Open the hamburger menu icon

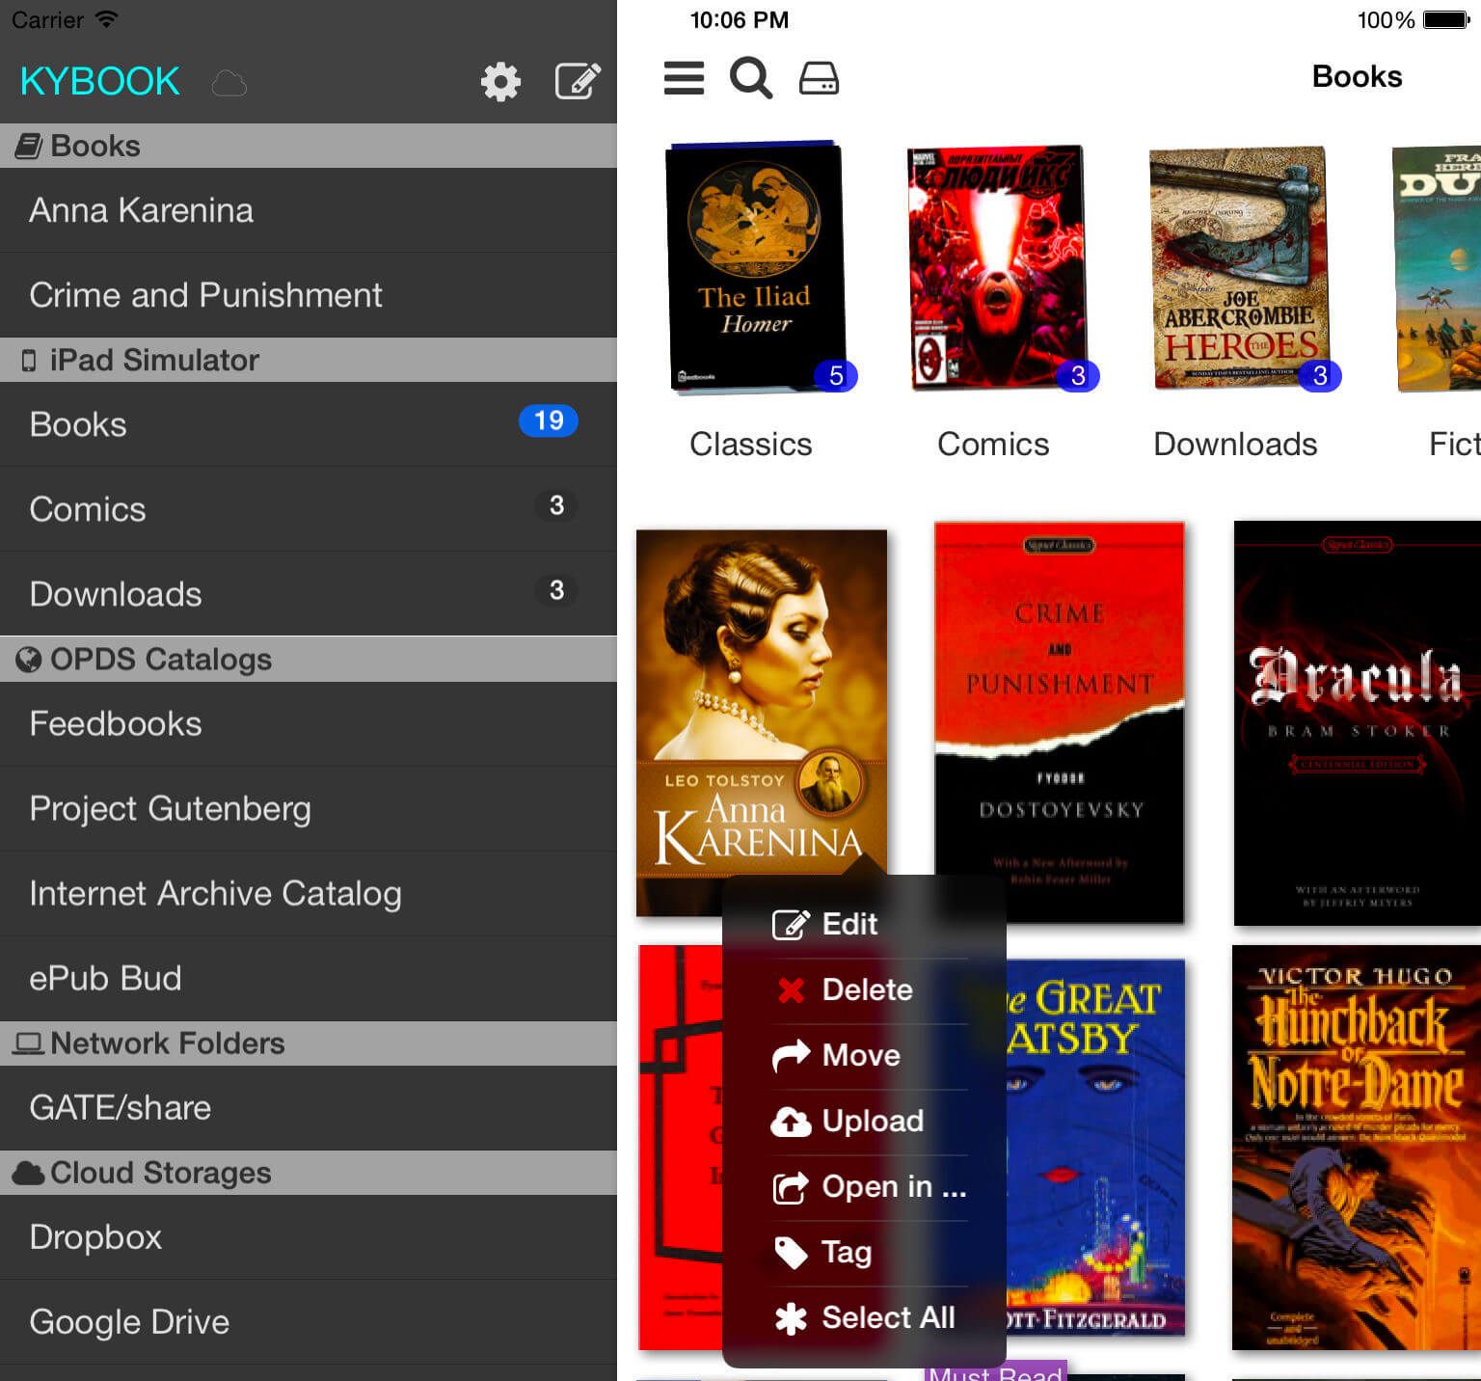point(684,78)
